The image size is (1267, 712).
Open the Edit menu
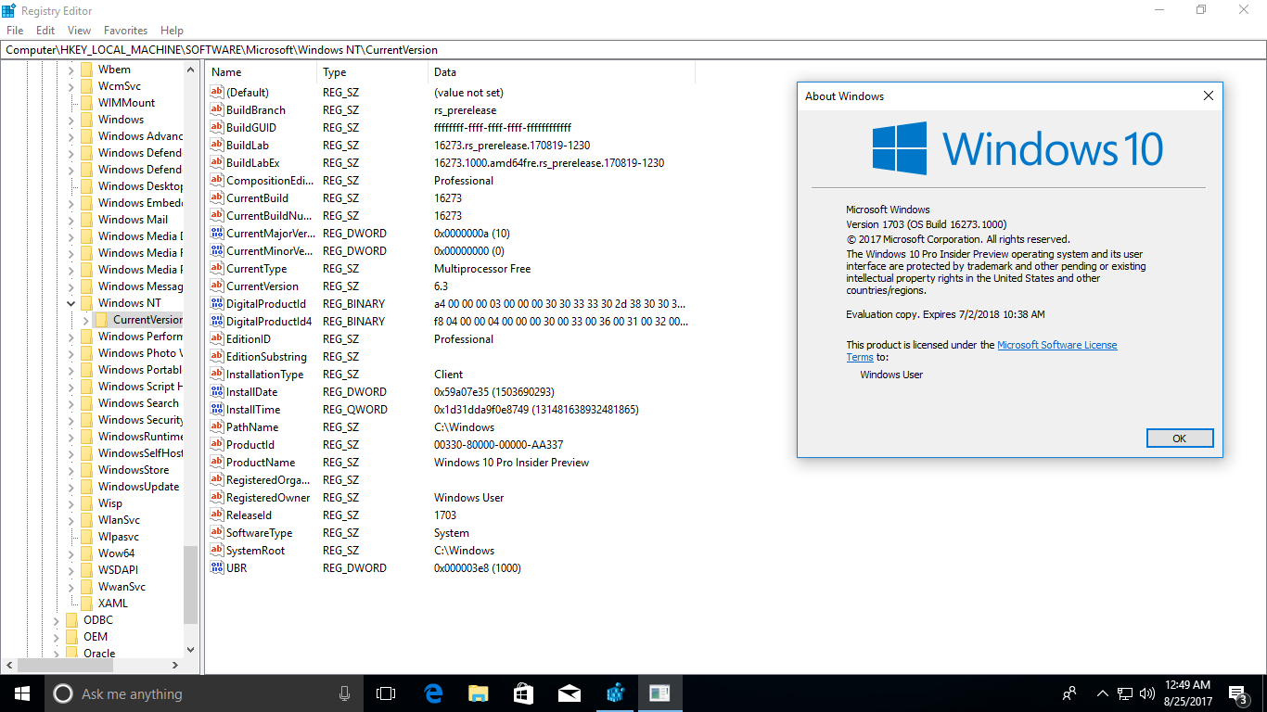click(45, 31)
